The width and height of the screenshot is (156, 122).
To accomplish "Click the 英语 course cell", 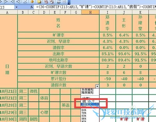I will point(66,105).
